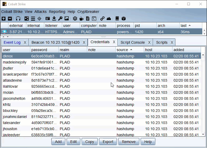207x148 pixels.
Task: Click the coffee cup Java Applet icon
Action: click(81, 19)
